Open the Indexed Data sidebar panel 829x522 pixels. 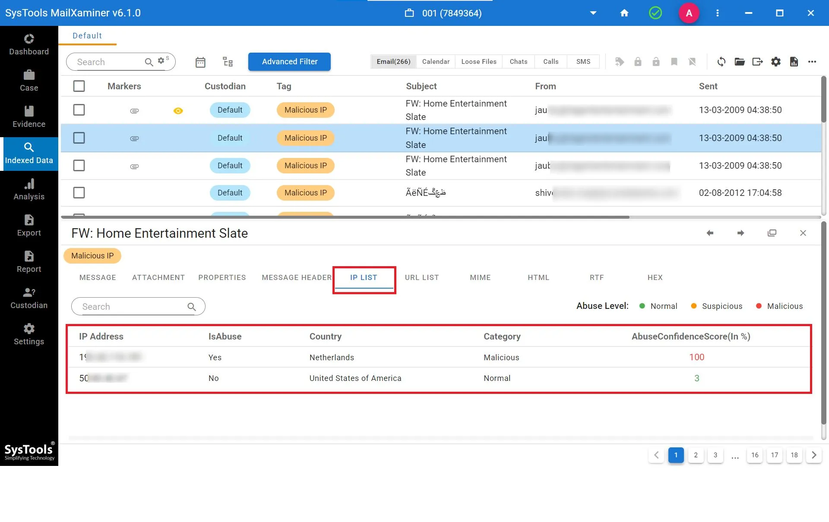pos(29,153)
